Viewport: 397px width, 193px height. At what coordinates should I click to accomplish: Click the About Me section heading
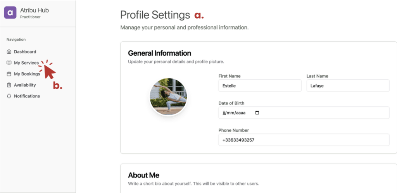(x=143, y=175)
